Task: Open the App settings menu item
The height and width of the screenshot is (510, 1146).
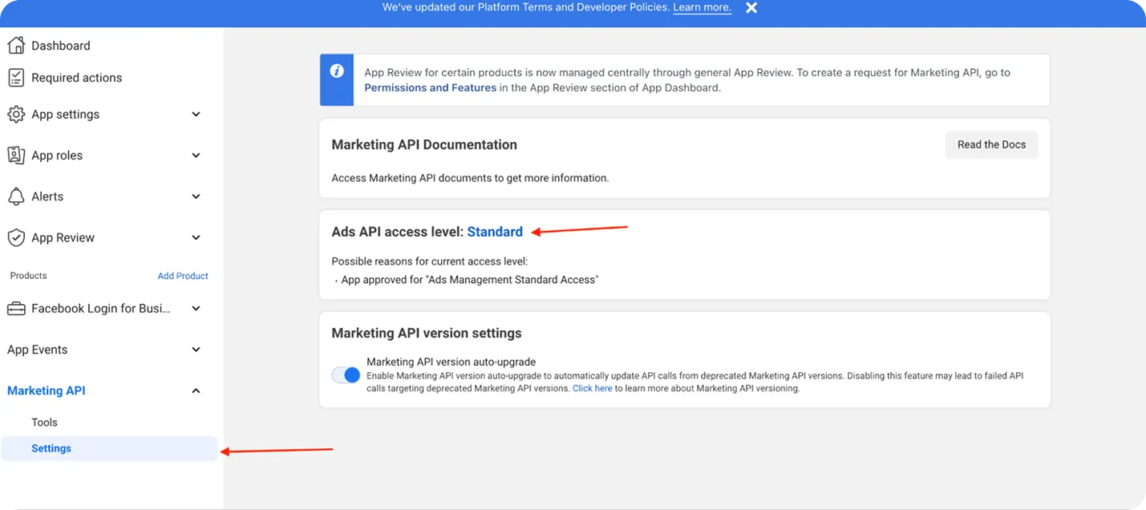Action: 66,115
